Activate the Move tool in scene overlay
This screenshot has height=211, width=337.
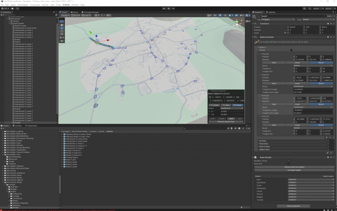[62, 28]
